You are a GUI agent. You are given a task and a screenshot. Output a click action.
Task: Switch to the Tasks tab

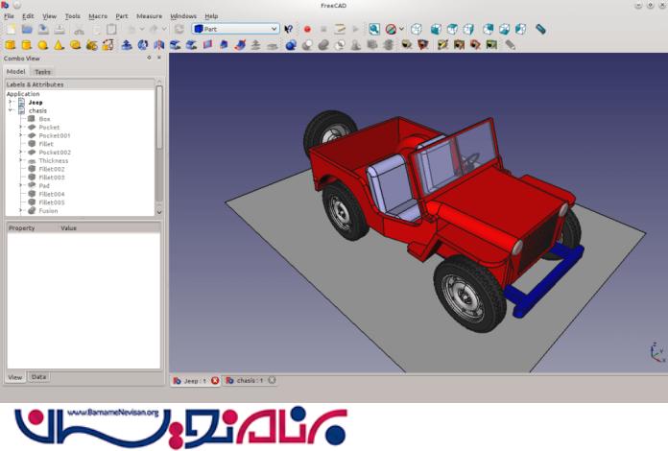[x=42, y=72]
